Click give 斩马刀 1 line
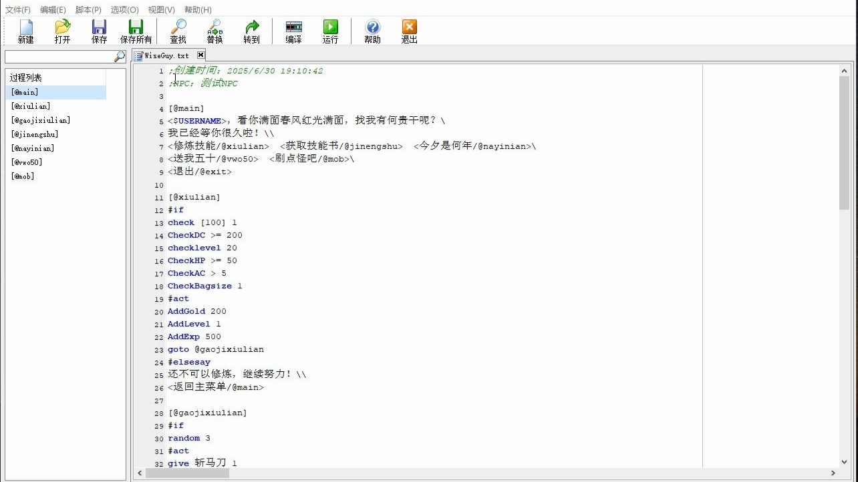This screenshot has width=858, height=482. click(x=202, y=463)
